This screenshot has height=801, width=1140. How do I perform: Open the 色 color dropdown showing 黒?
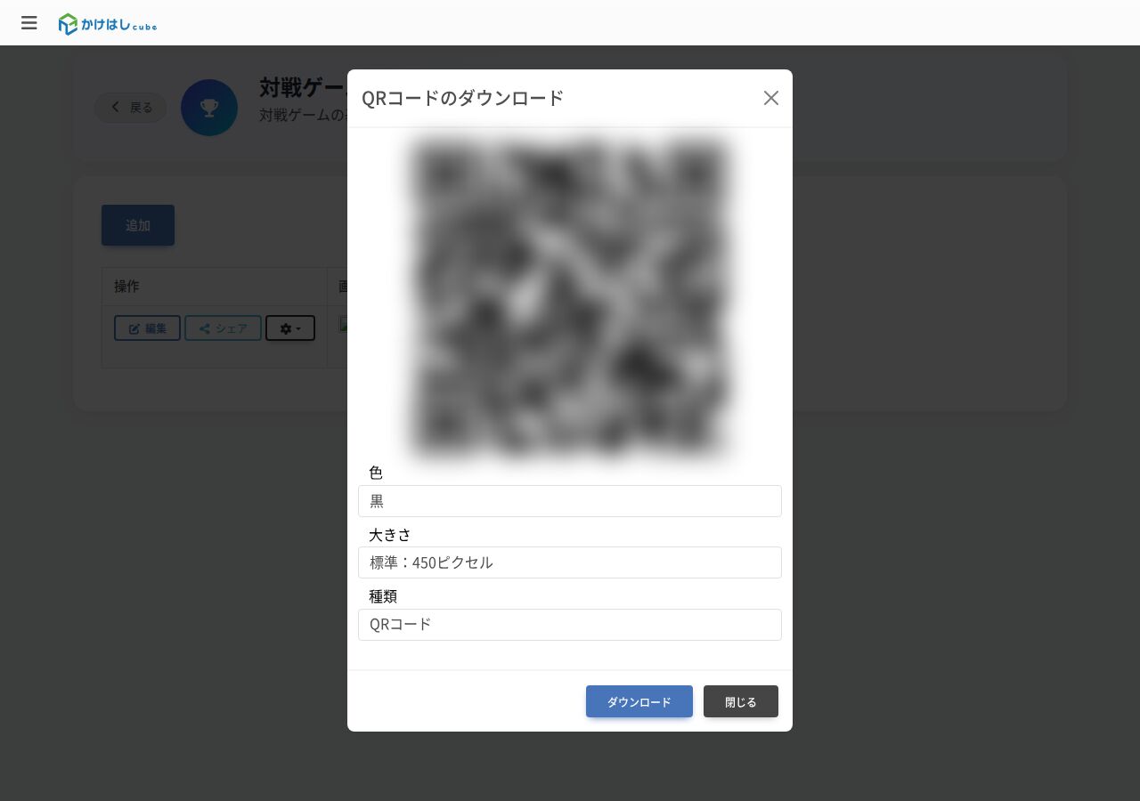(570, 501)
